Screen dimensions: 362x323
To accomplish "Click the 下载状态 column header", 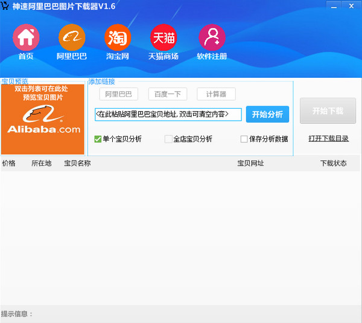I will point(333,163).
